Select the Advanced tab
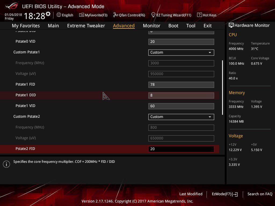 coord(124,26)
